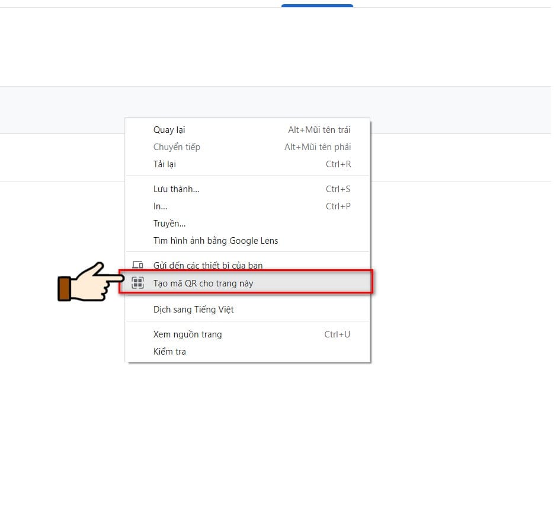554x526 pixels.
Task: Open Lưu thành... to save the page
Action: click(247, 189)
